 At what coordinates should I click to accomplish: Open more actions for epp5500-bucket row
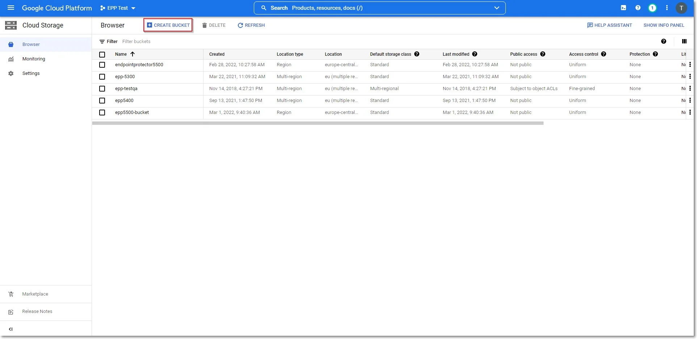tap(690, 112)
